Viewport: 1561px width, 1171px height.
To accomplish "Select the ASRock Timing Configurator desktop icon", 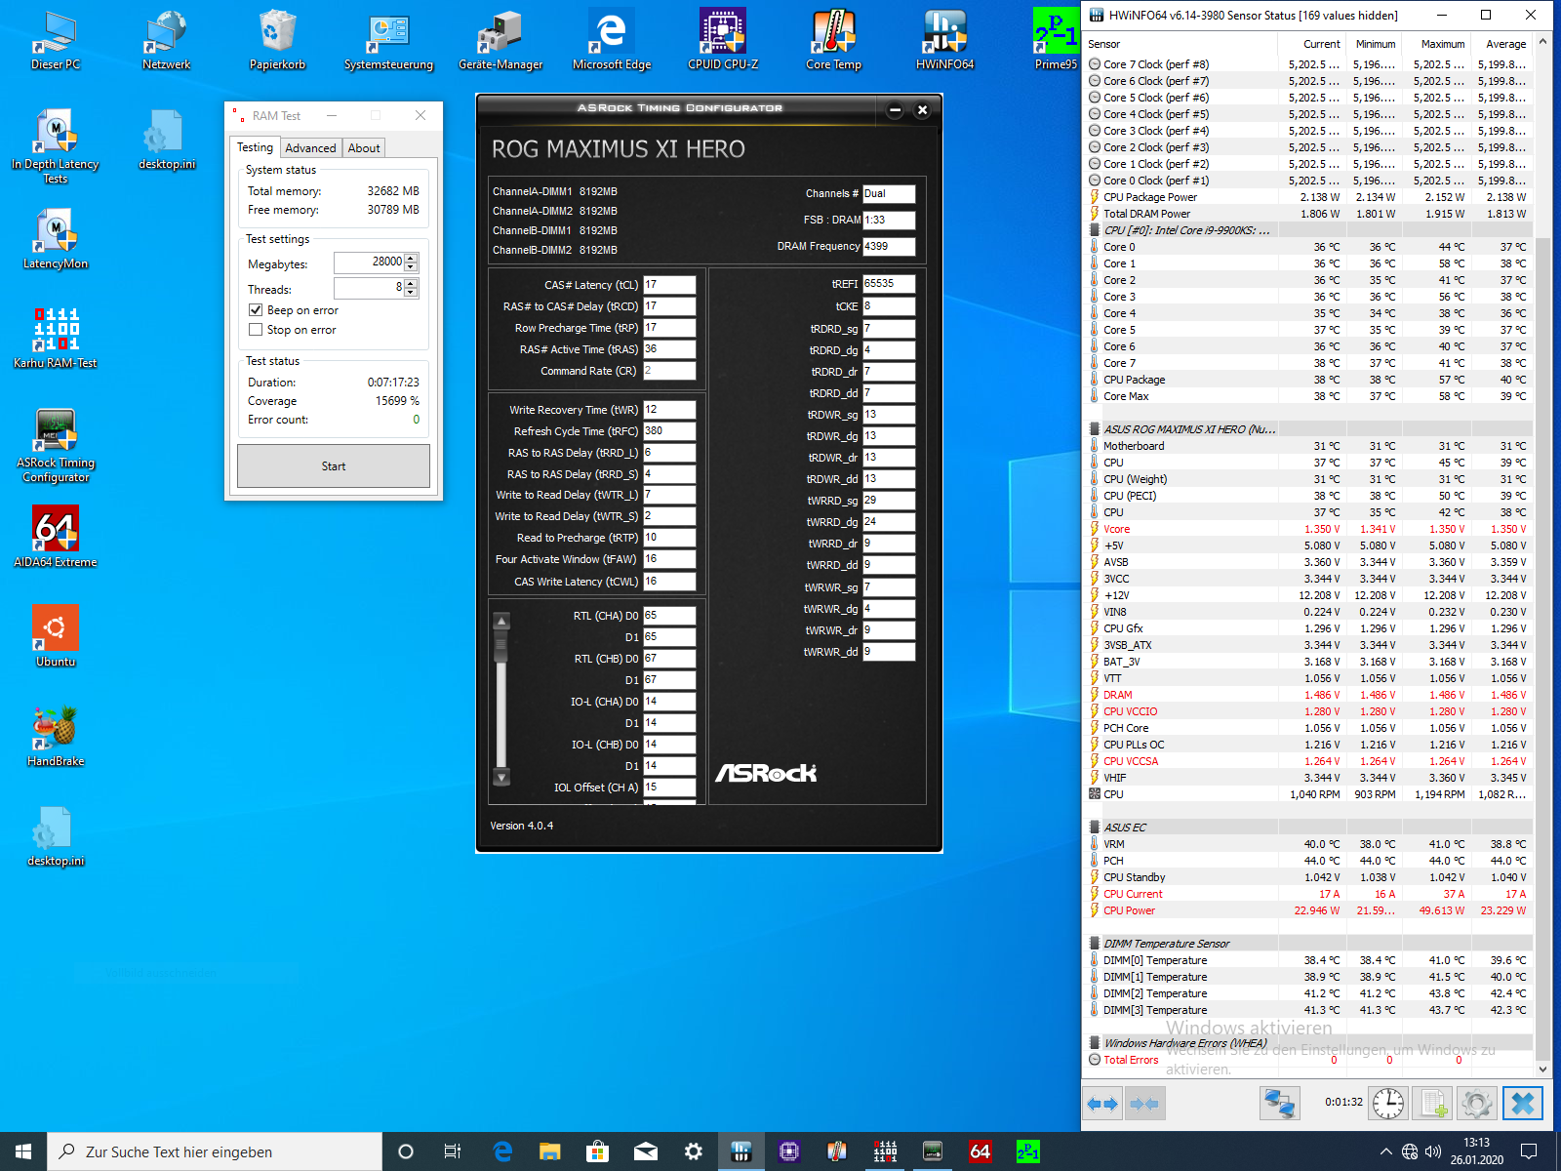I will [x=56, y=446].
